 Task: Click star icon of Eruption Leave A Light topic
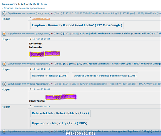pyautogui.click(x=4, y=13)
